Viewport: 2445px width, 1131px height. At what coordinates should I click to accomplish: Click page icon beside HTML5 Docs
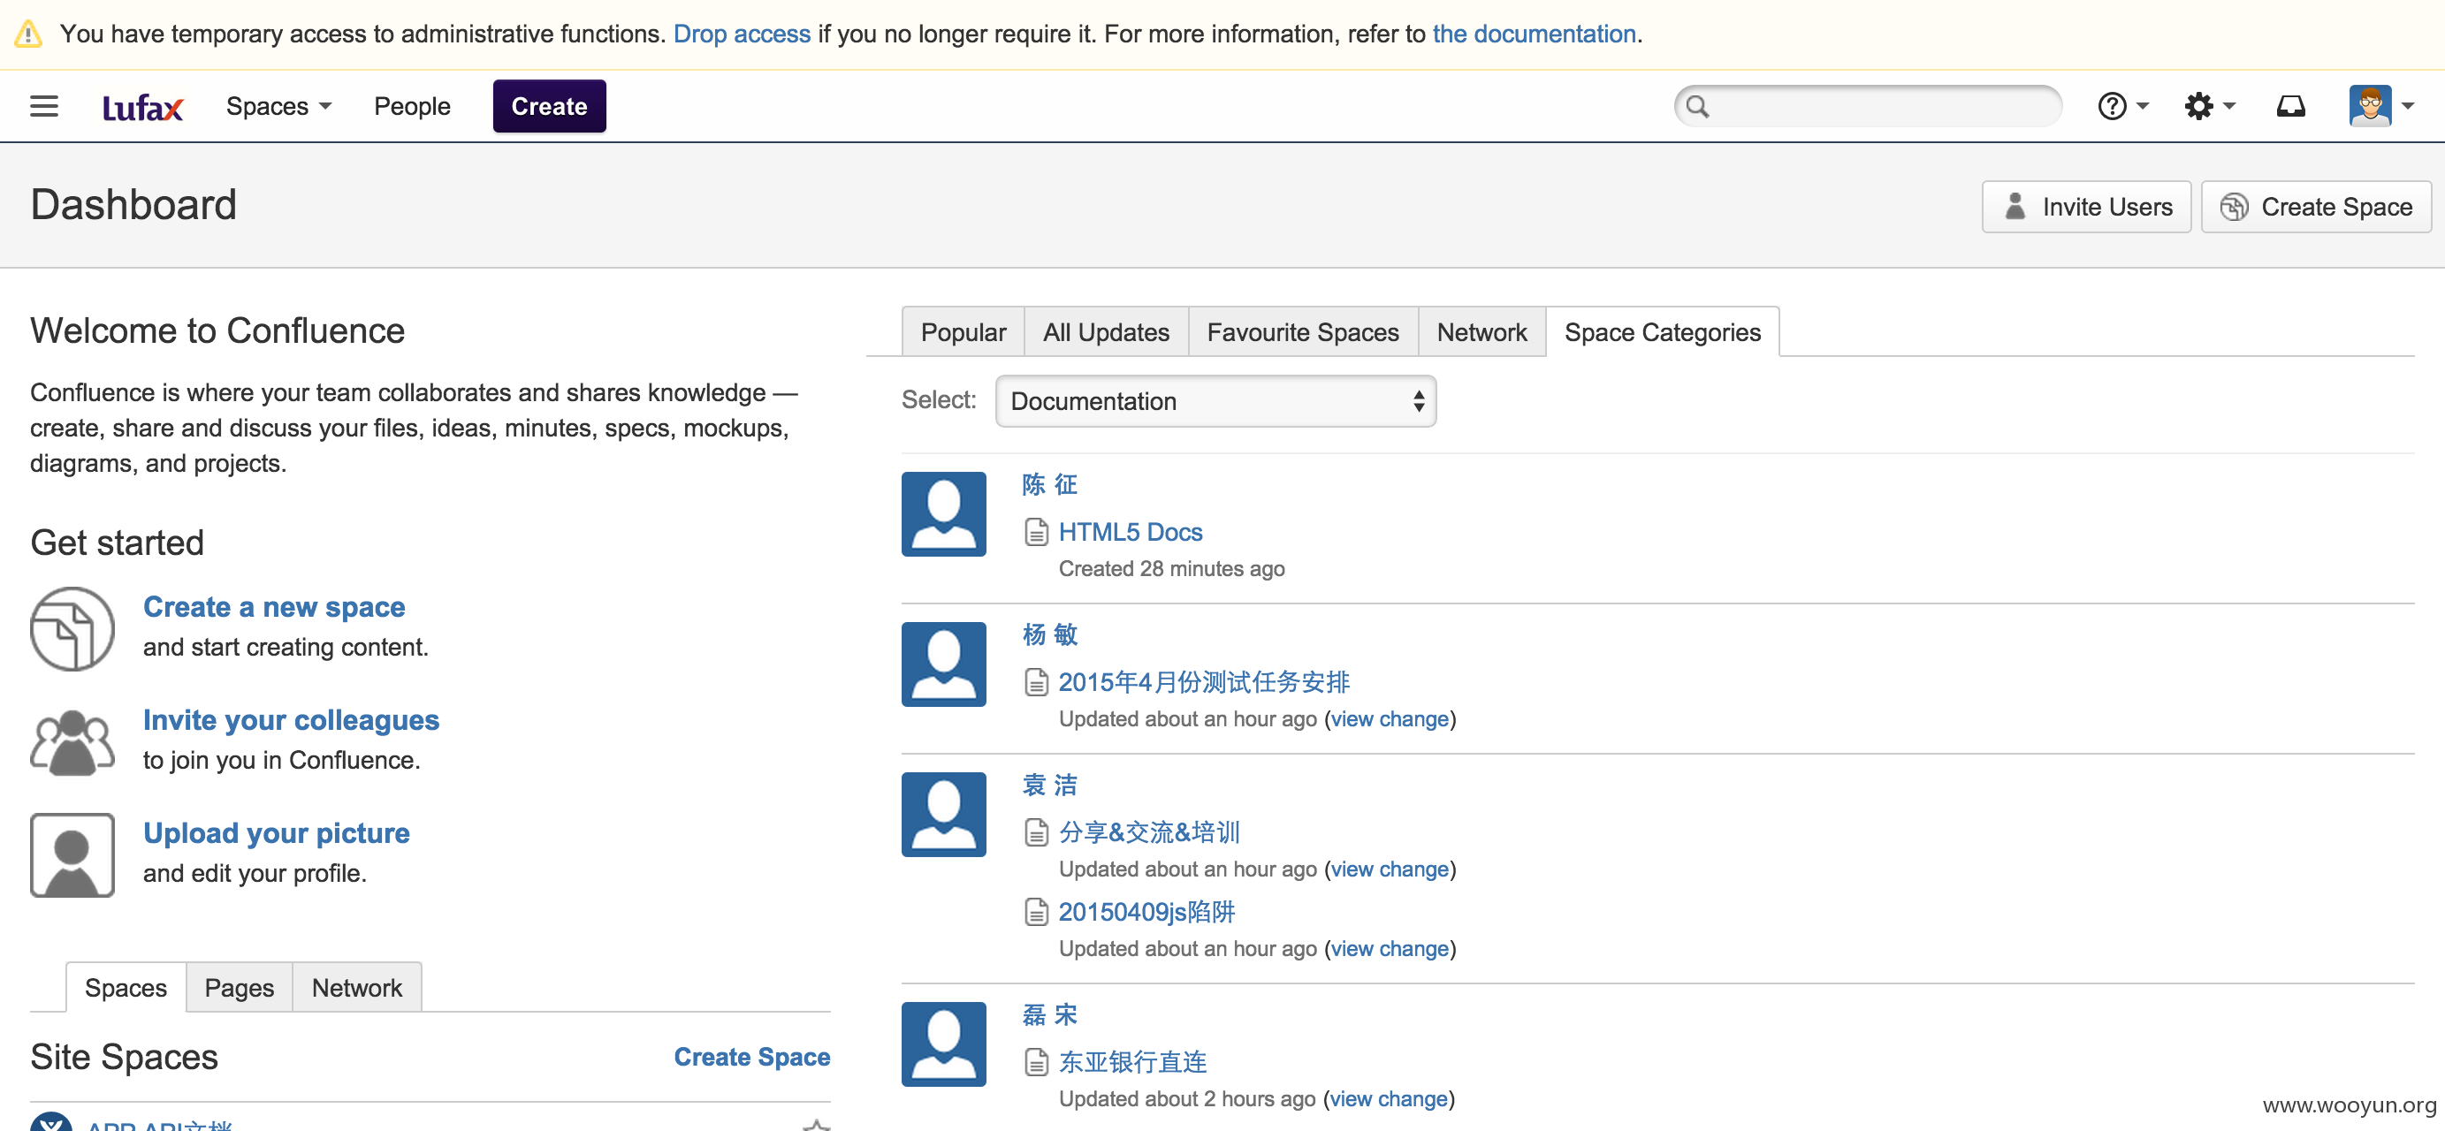click(x=1037, y=532)
